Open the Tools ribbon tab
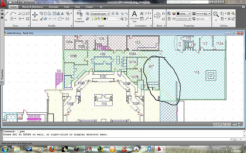The width and height of the screenshot is (246, 153). click(x=66, y=7)
